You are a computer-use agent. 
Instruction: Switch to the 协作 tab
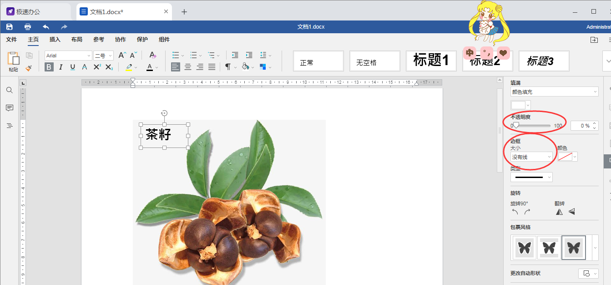point(121,40)
